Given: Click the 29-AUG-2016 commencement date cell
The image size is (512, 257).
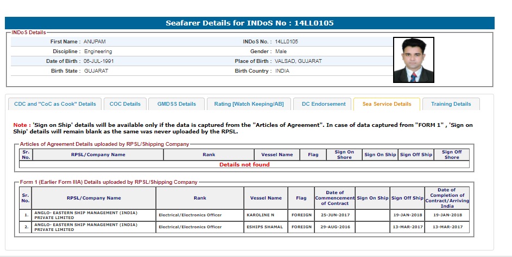Looking at the screenshot, I should click(x=334, y=227).
